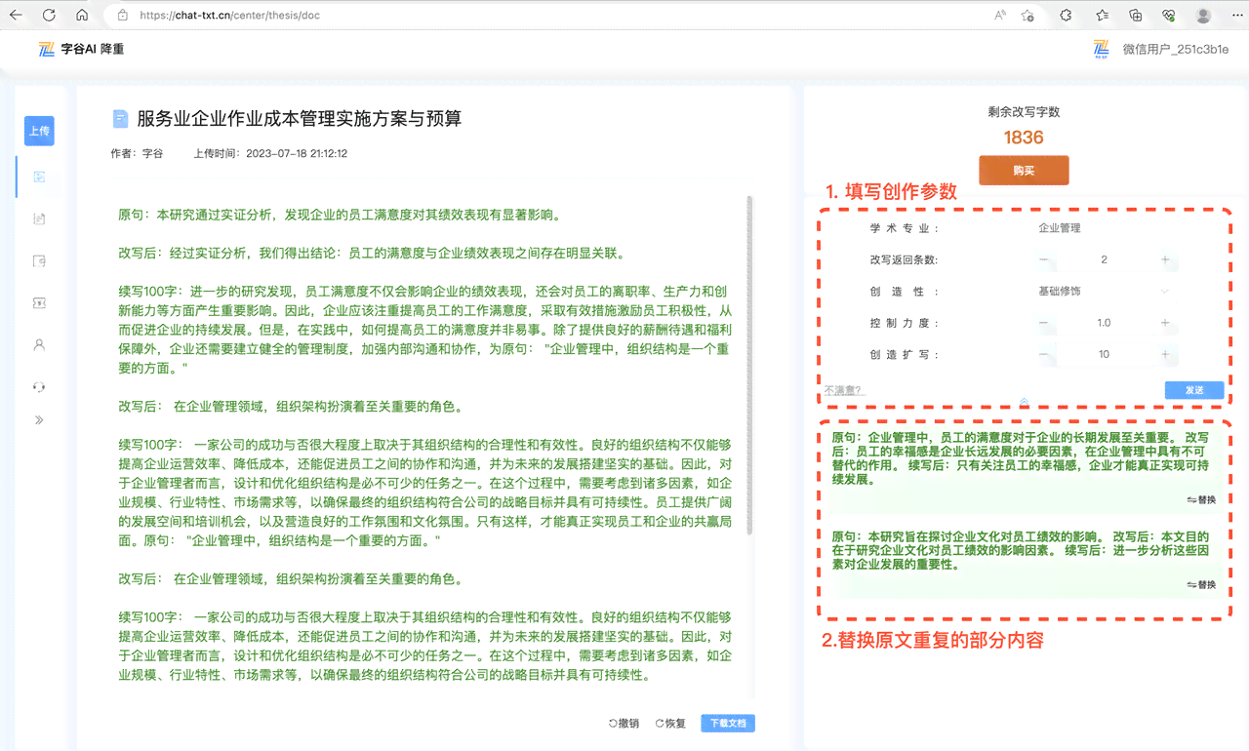The height and width of the screenshot is (751, 1249).
Task: Click 替换 for the 员工的满意度 result
Action: click(x=1202, y=499)
